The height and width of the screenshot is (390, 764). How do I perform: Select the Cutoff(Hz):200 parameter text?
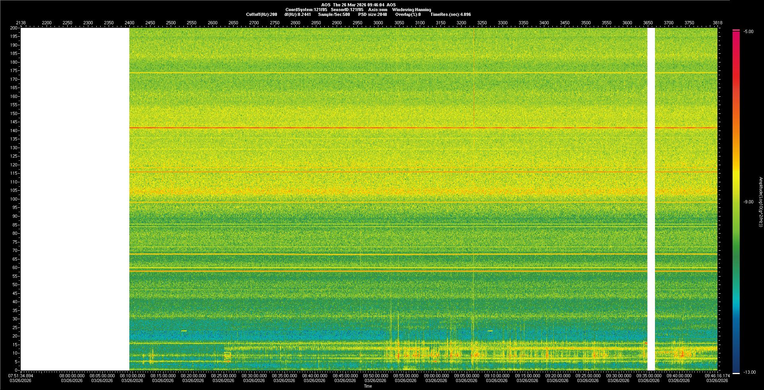(261, 14)
